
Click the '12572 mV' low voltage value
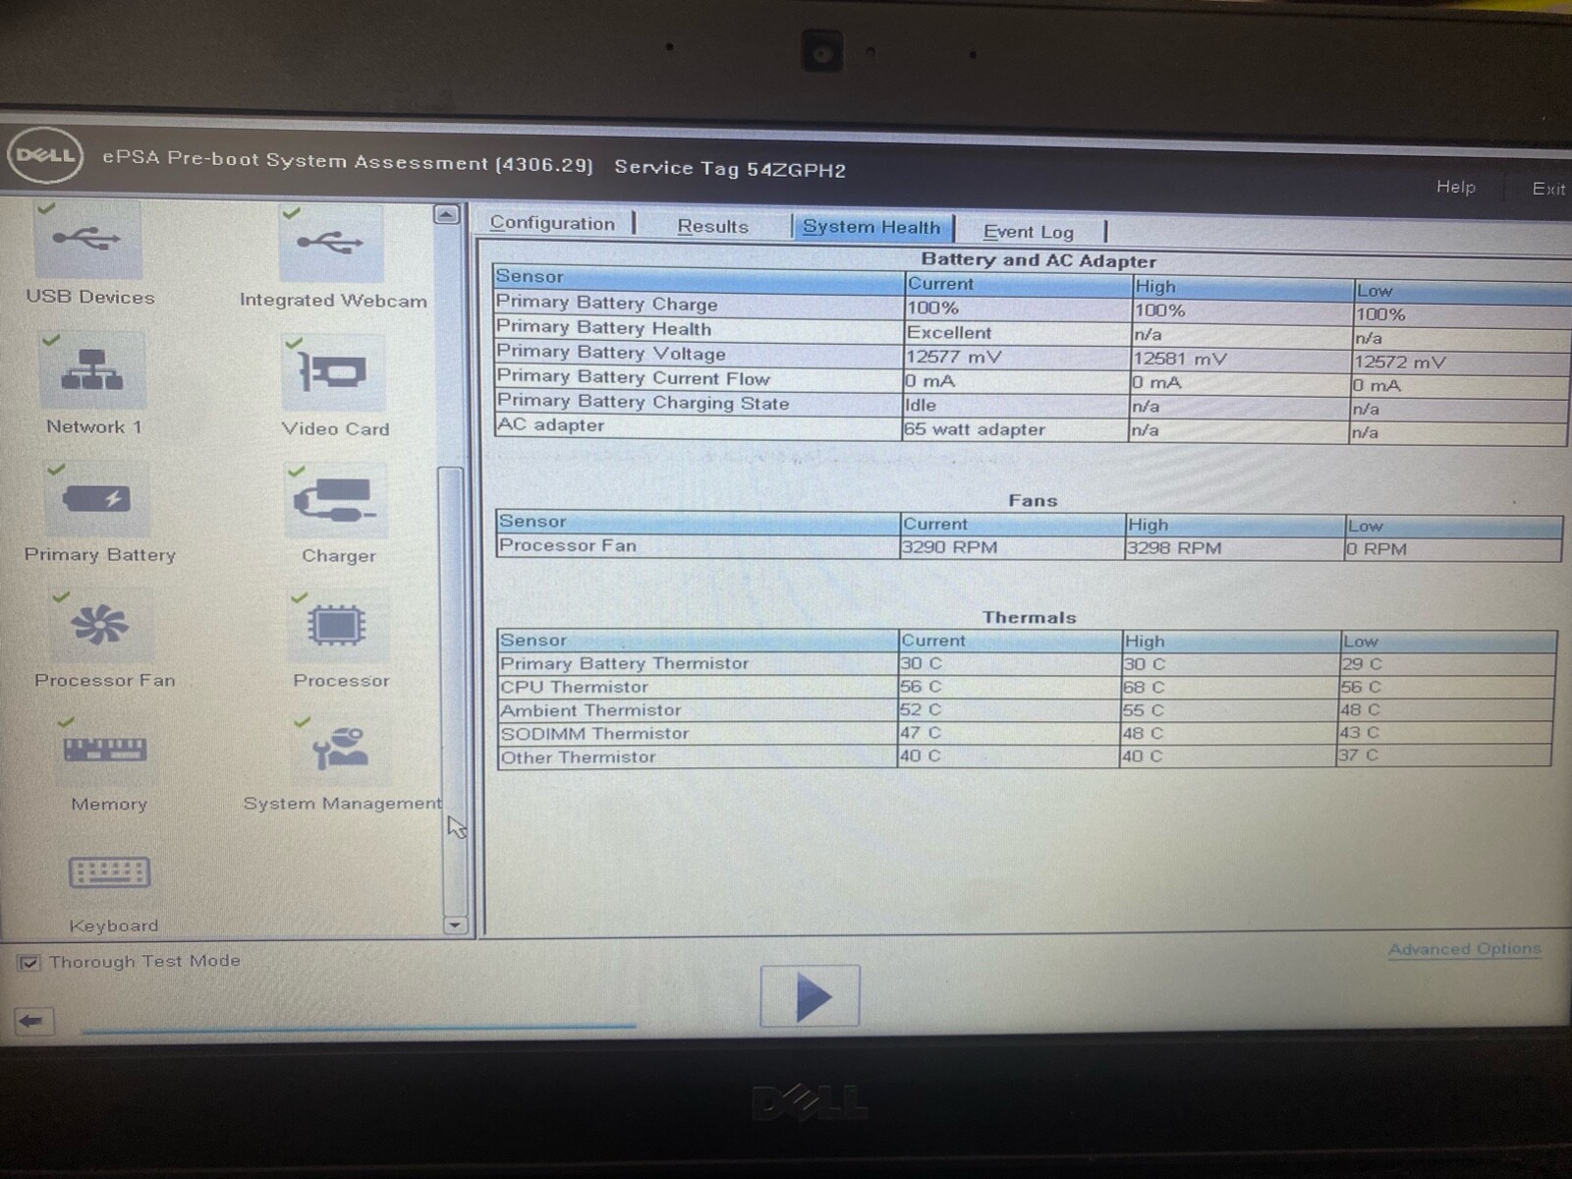click(1400, 362)
